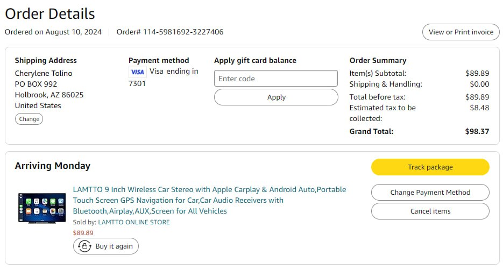The width and height of the screenshot is (503, 269).
Task: Open the car stereo product thumbnail
Action: tap(41, 208)
